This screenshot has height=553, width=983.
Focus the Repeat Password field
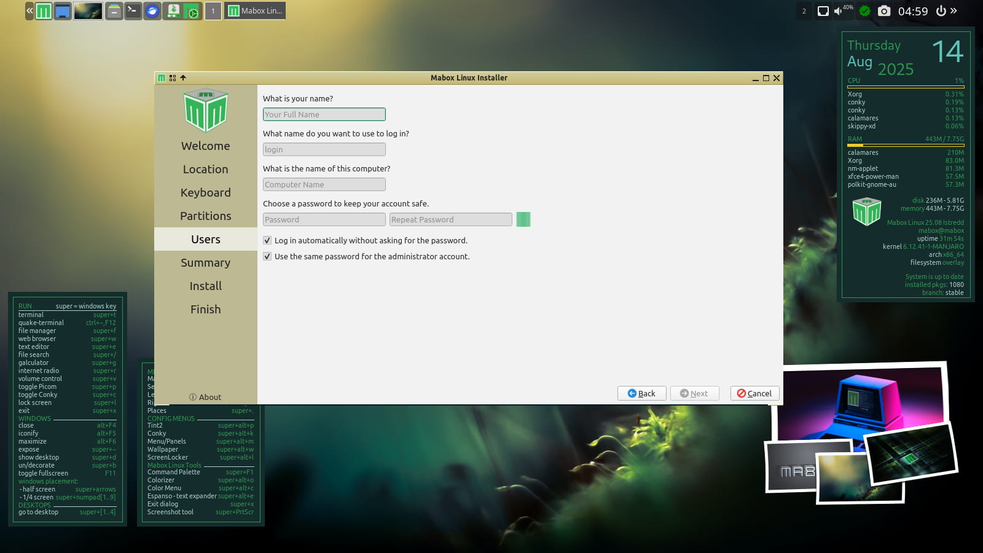pyautogui.click(x=451, y=219)
